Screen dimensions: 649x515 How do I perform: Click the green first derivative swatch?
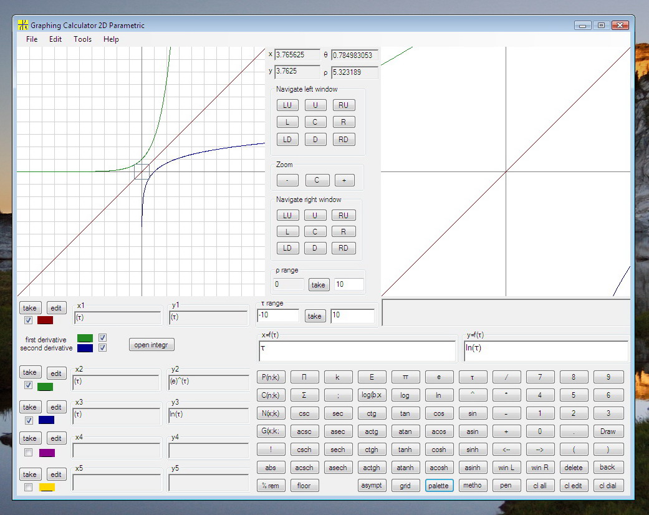pos(85,338)
